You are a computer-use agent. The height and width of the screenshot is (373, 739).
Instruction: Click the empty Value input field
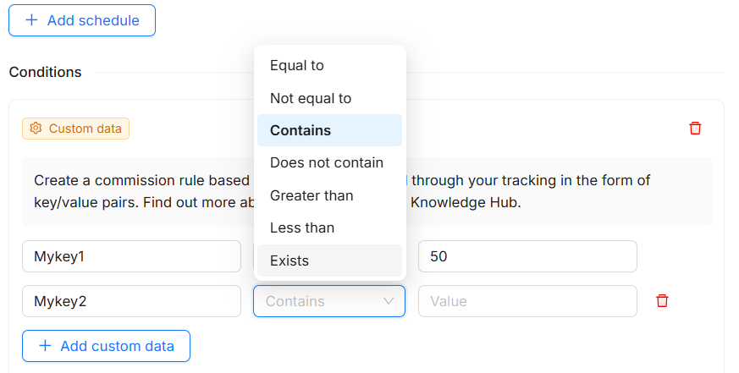[527, 301]
